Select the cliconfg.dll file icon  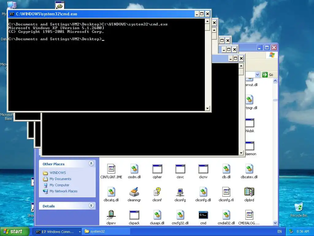pyautogui.click(x=203, y=192)
